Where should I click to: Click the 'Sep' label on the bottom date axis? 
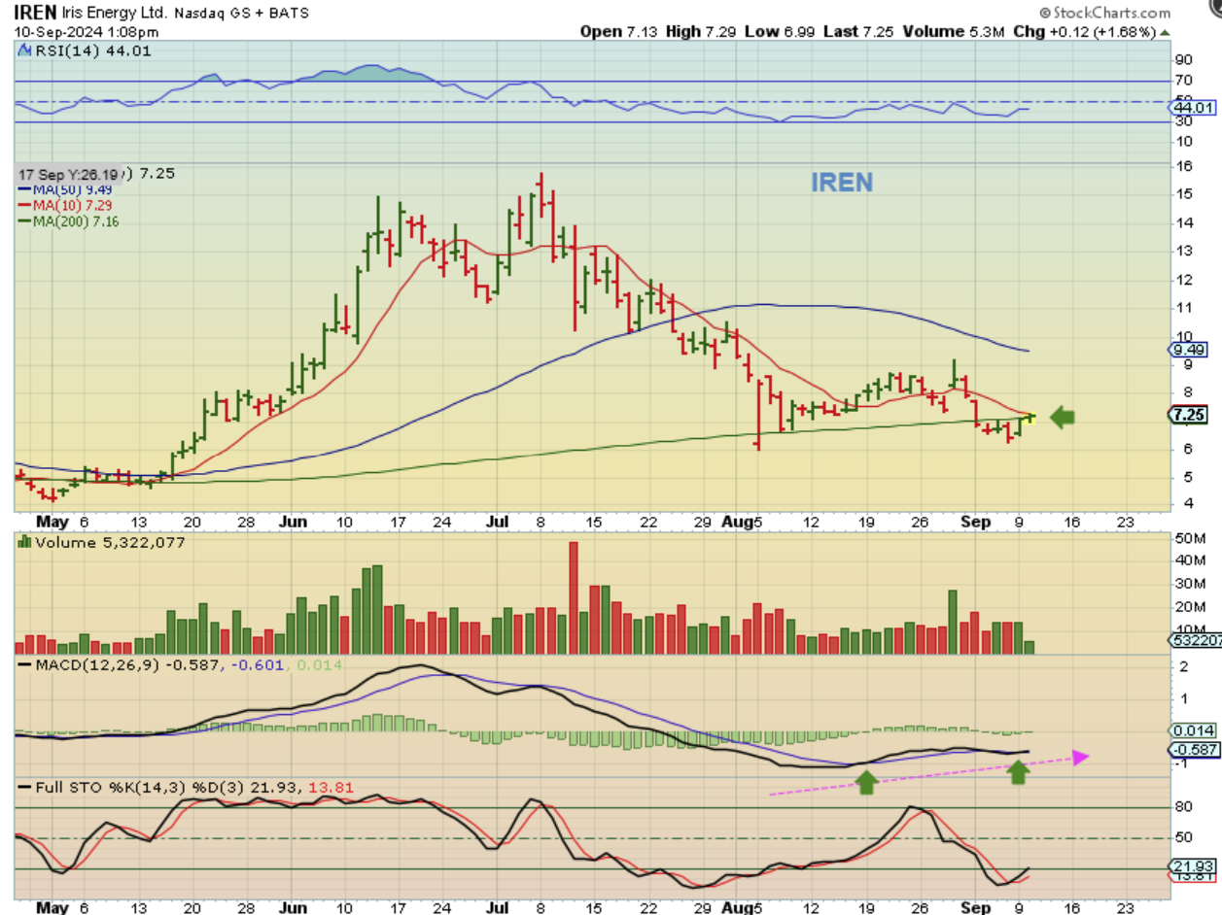coord(976,907)
